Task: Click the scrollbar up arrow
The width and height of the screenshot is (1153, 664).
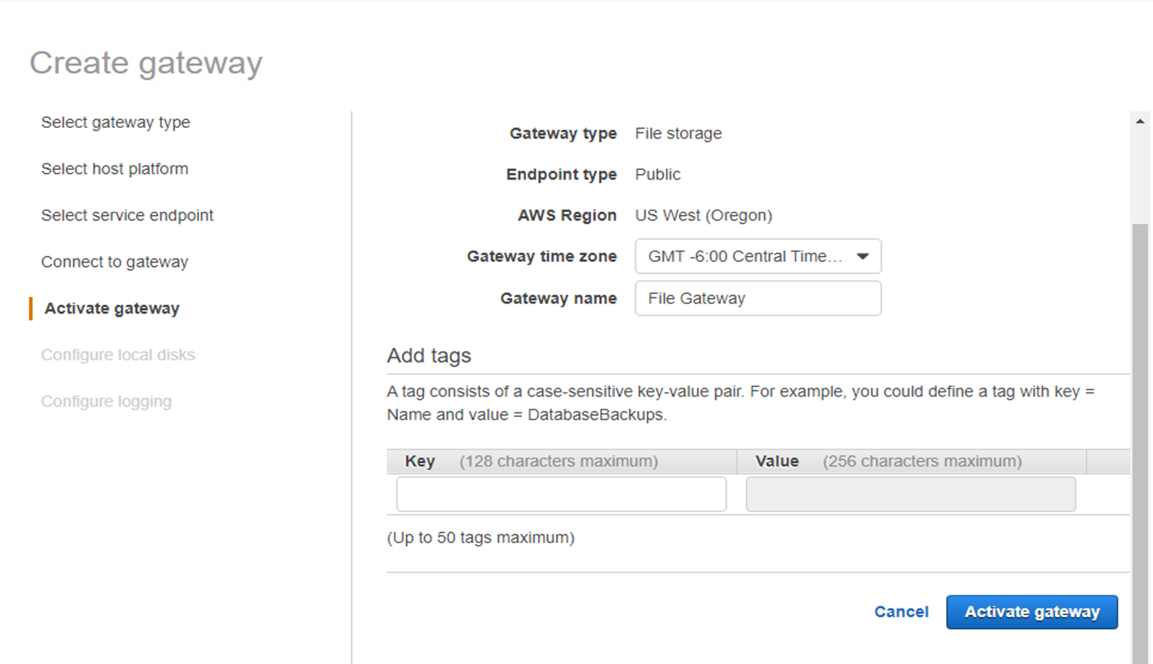Action: point(1140,119)
